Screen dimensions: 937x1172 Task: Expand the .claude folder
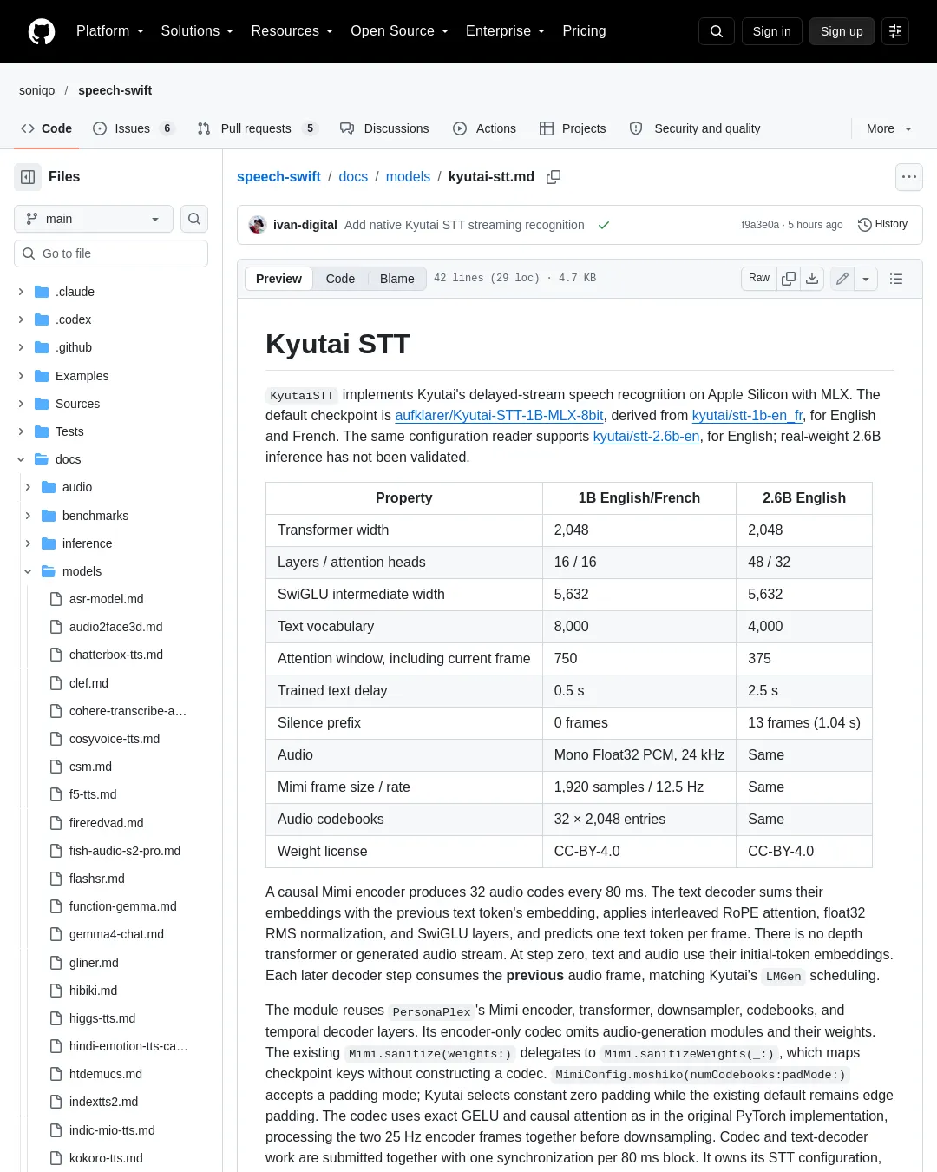coord(21,292)
